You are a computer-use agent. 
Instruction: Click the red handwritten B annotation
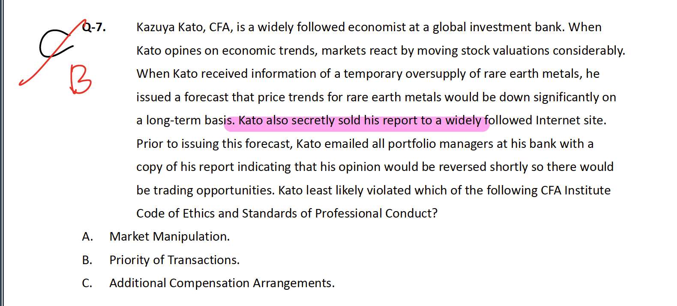click(x=81, y=79)
